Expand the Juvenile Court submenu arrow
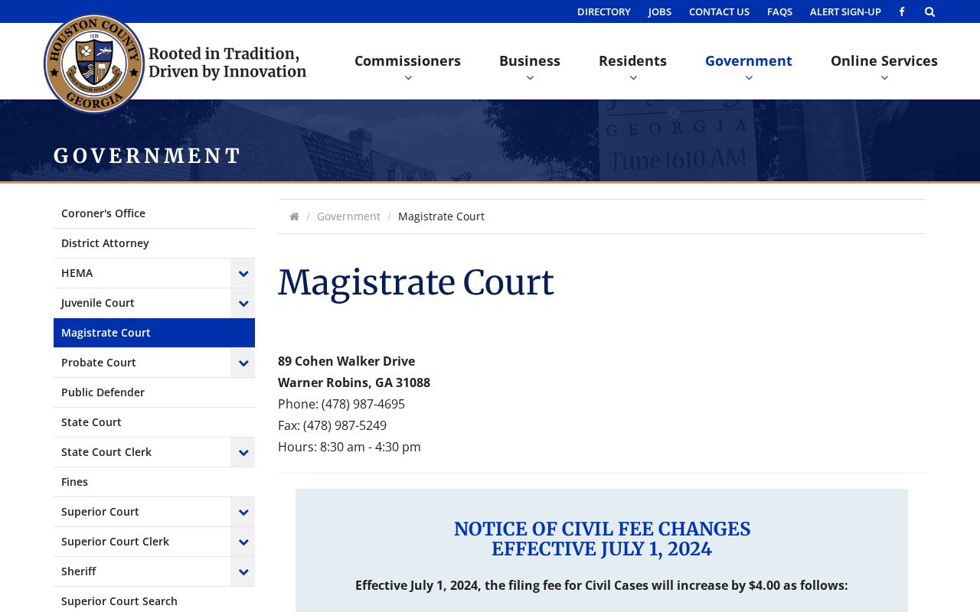 (x=243, y=303)
